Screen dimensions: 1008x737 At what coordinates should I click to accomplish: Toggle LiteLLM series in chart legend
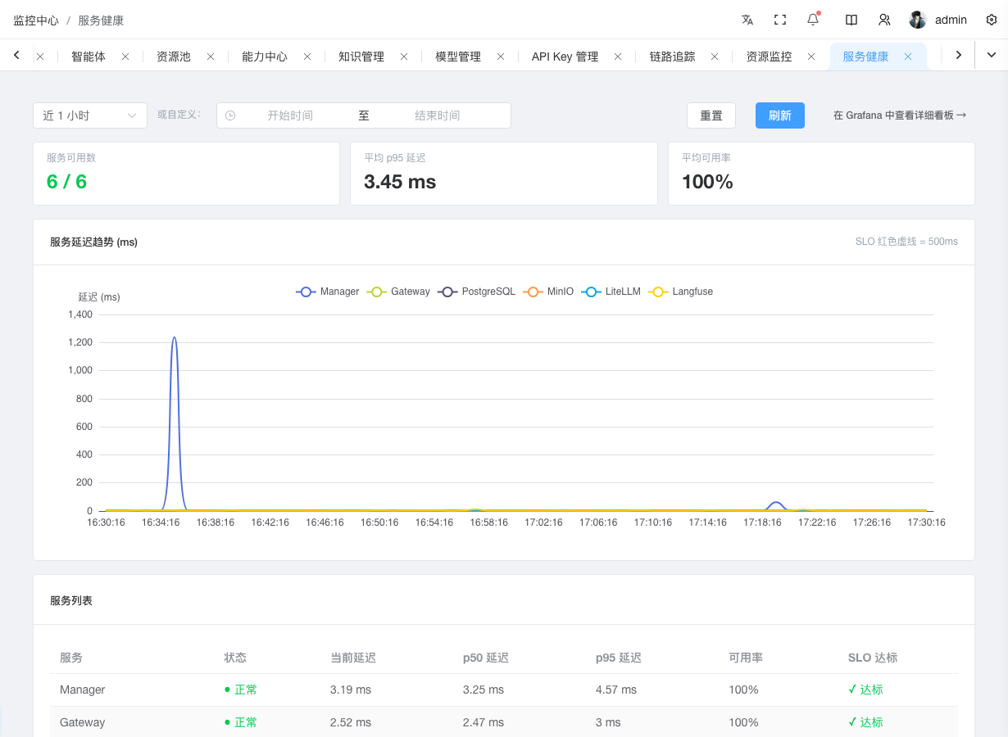611,292
